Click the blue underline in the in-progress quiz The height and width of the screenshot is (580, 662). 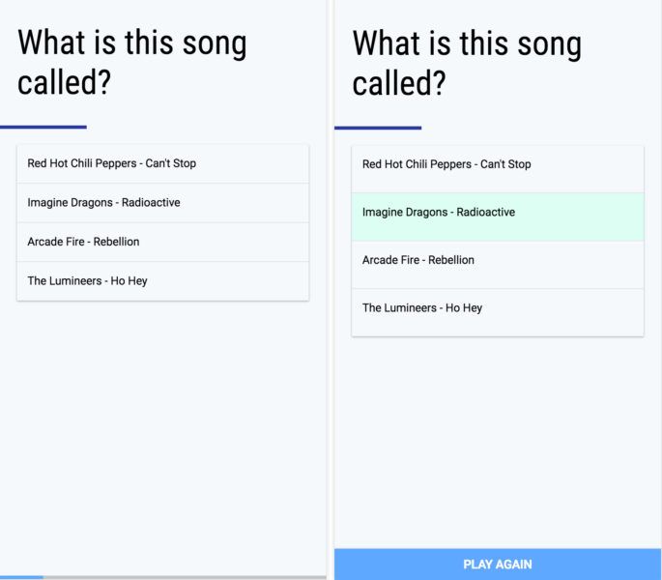click(x=43, y=127)
